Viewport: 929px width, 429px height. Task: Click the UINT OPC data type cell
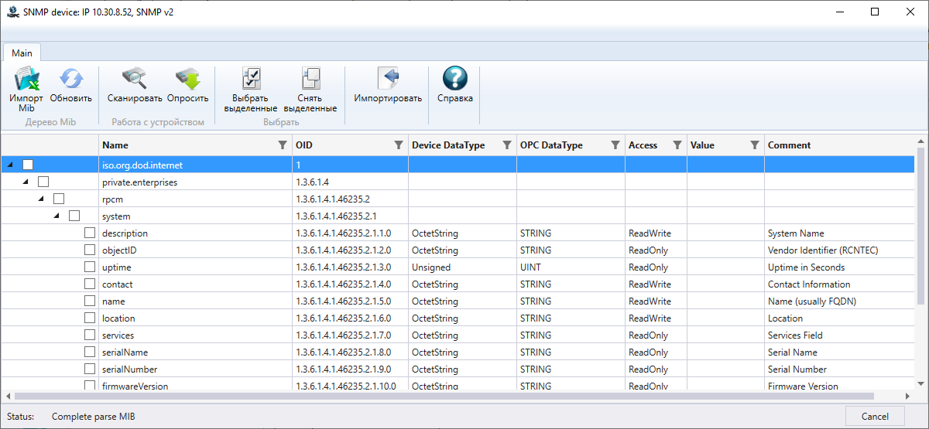point(531,267)
